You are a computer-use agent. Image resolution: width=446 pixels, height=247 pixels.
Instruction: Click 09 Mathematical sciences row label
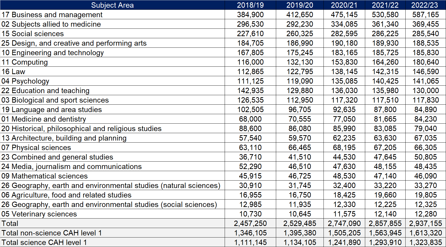pos(45,176)
